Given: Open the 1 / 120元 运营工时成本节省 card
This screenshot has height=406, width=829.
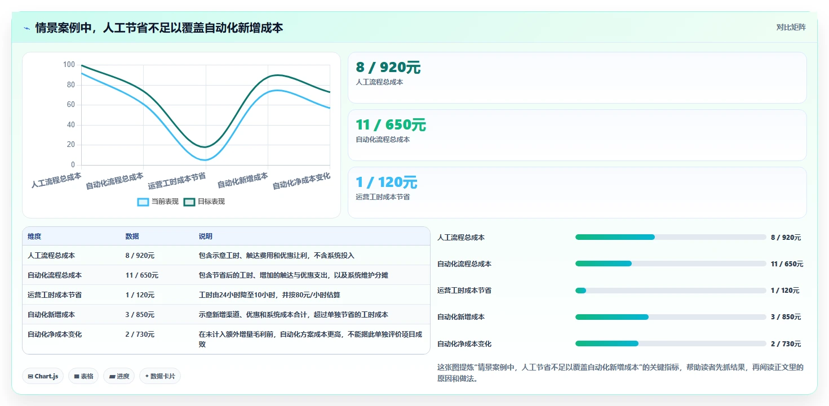Looking at the screenshot, I should click(x=577, y=193).
